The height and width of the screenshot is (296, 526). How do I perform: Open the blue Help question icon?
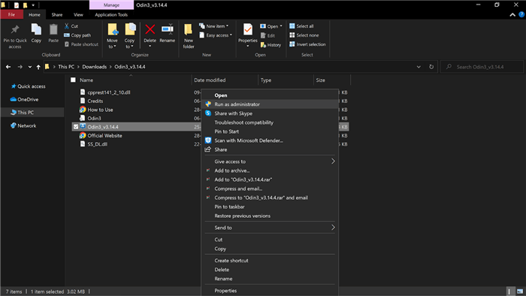click(x=521, y=14)
